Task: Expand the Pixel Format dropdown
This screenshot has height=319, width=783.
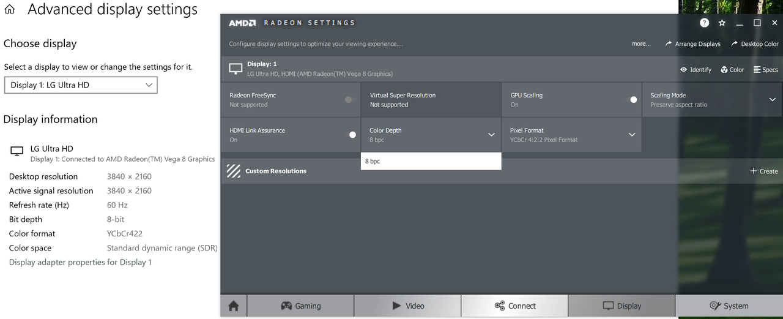Action: (632, 135)
